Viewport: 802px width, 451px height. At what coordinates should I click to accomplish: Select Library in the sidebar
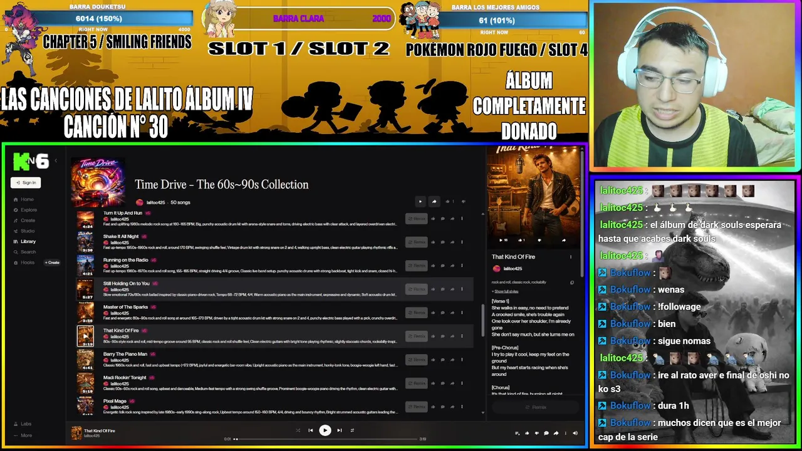click(24, 241)
